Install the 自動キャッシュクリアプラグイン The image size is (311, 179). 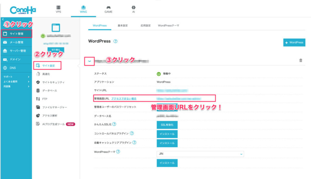(x=167, y=143)
